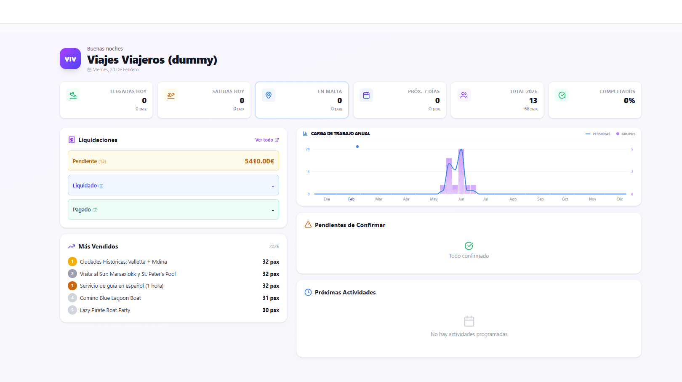Click the En Malta location pin icon
Viewport: 682px width, 382px height.
pos(269,95)
